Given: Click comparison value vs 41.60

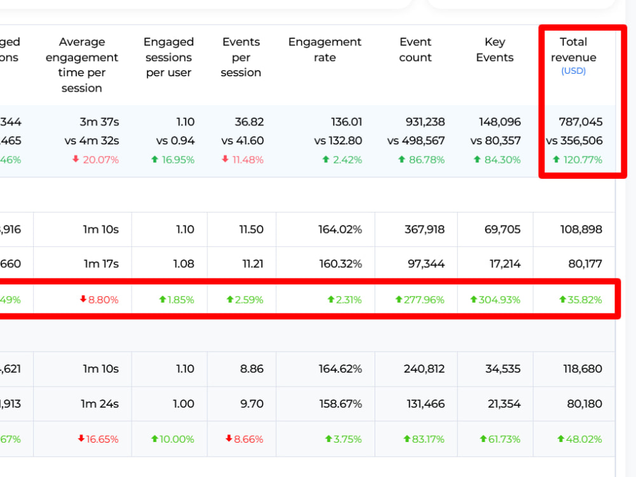Looking at the screenshot, I should pyautogui.click(x=242, y=141).
